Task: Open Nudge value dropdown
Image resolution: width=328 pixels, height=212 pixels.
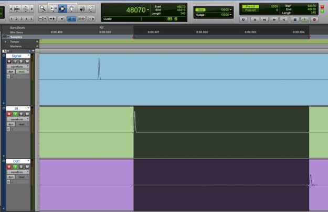Action: coord(230,15)
